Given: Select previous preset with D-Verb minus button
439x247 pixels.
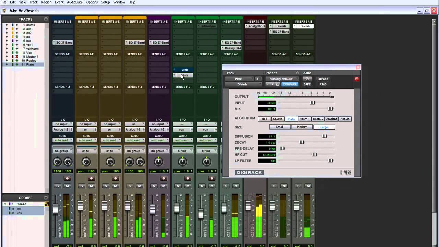Looking at the screenshot, I should pyautogui.click(x=268, y=84).
